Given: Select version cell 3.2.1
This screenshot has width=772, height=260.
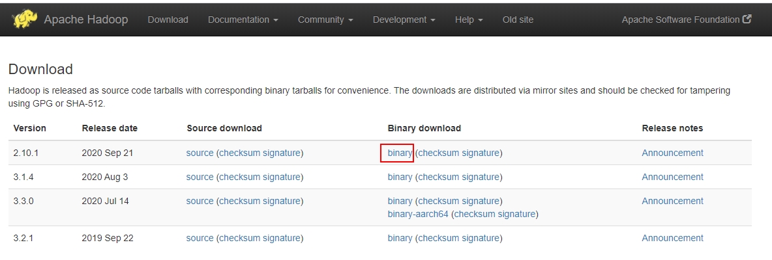Looking at the screenshot, I should click(x=23, y=238).
